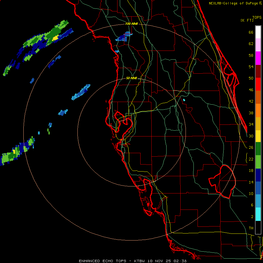Screen dimensions: 263x263
Task: Click the medium blue 10-14 kft swatch
Action: 258,188
